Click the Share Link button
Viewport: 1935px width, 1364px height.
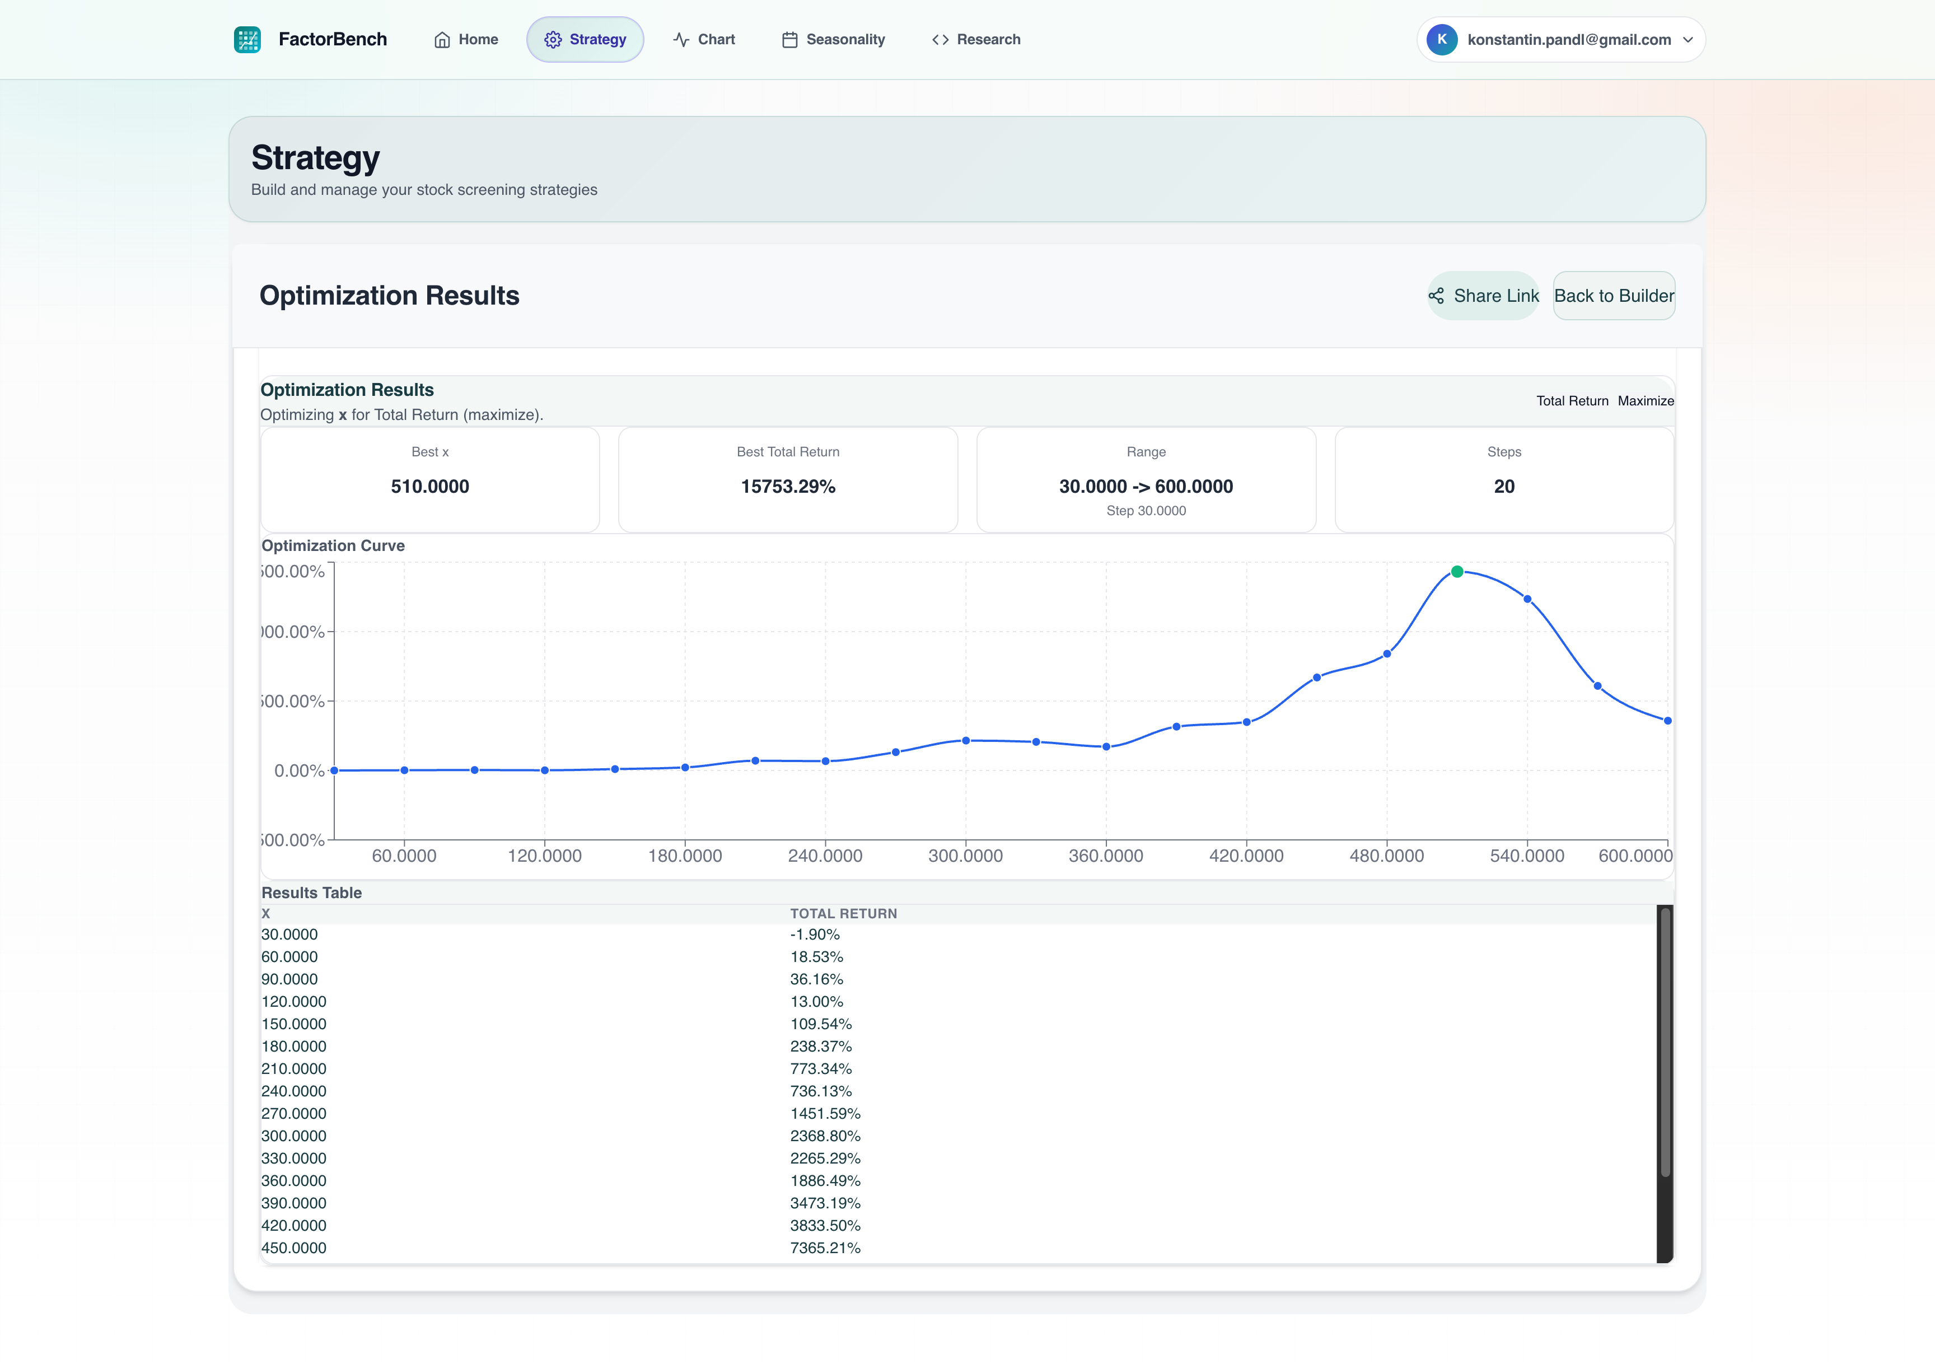click(x=1483, y=296)
